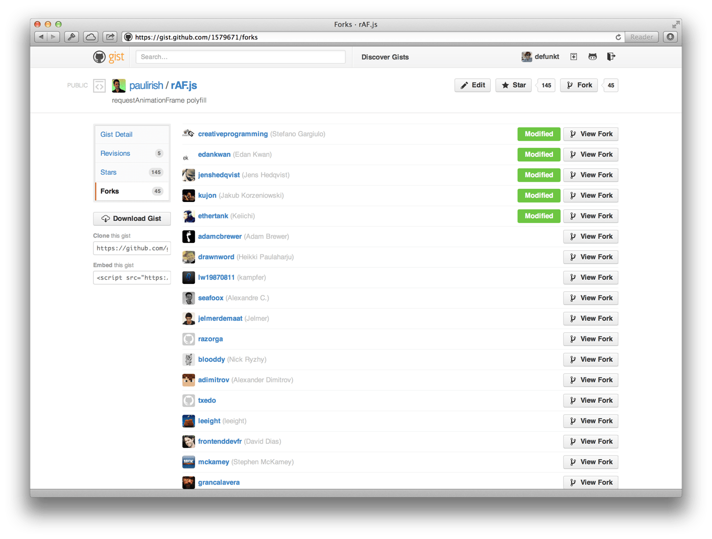This screenshot has width=712, height=539.
Task: Open the Gist Detail tab
Action: (x=116, y=135)
